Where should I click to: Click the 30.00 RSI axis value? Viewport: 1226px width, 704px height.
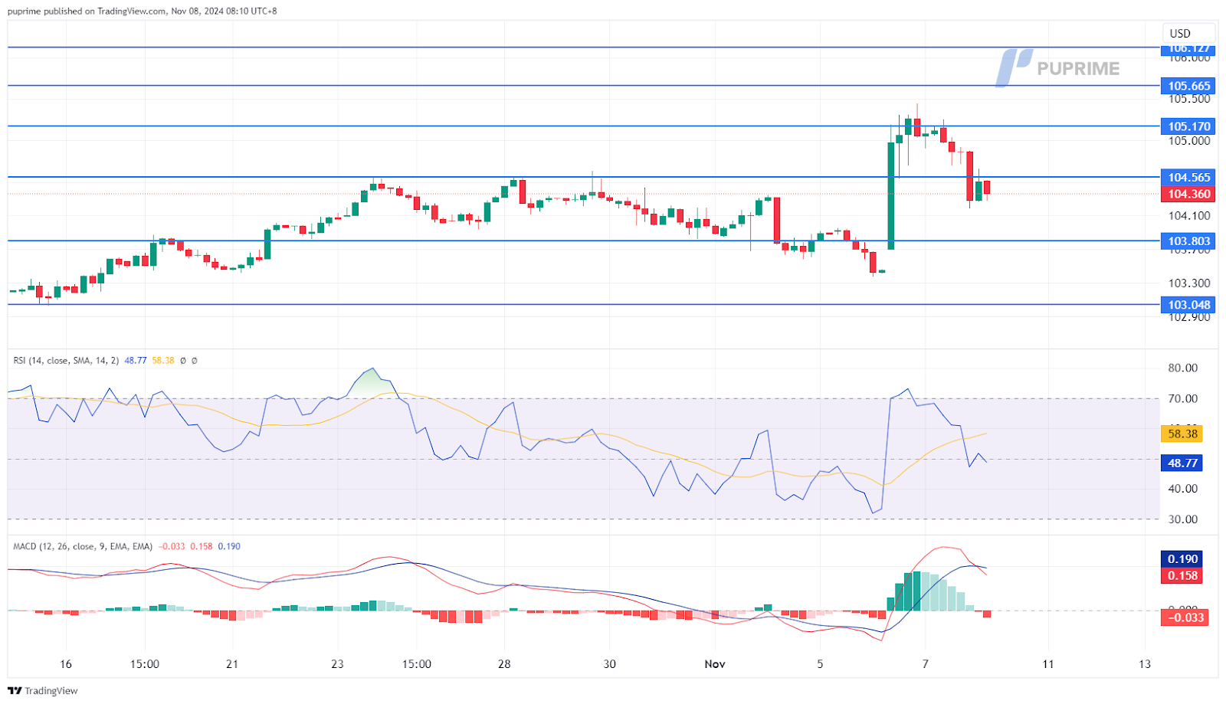click(1182, 519)
